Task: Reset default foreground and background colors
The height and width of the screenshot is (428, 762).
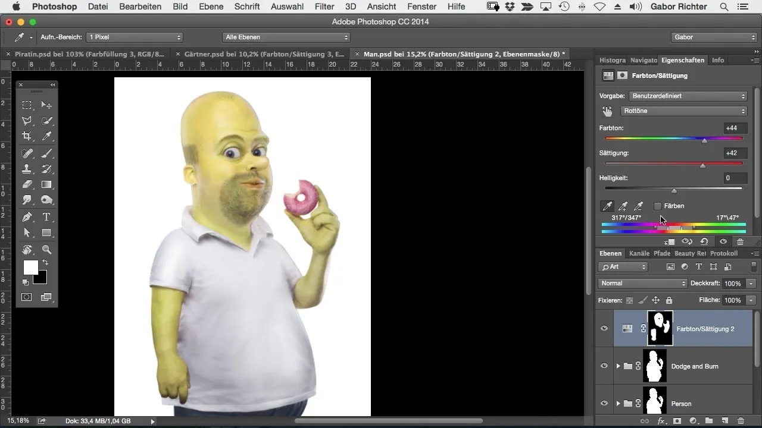Action: click(x=26, y=282)
